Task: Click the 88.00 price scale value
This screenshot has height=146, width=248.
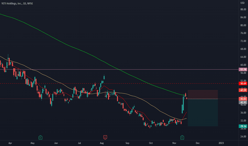Action: click(243, 10)
